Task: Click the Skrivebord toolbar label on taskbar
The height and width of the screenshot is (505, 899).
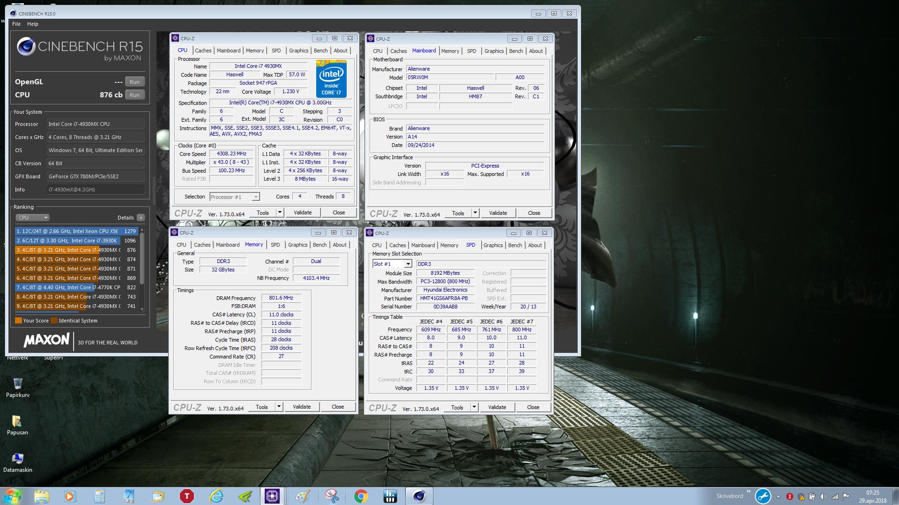Action: coord(729,496)
